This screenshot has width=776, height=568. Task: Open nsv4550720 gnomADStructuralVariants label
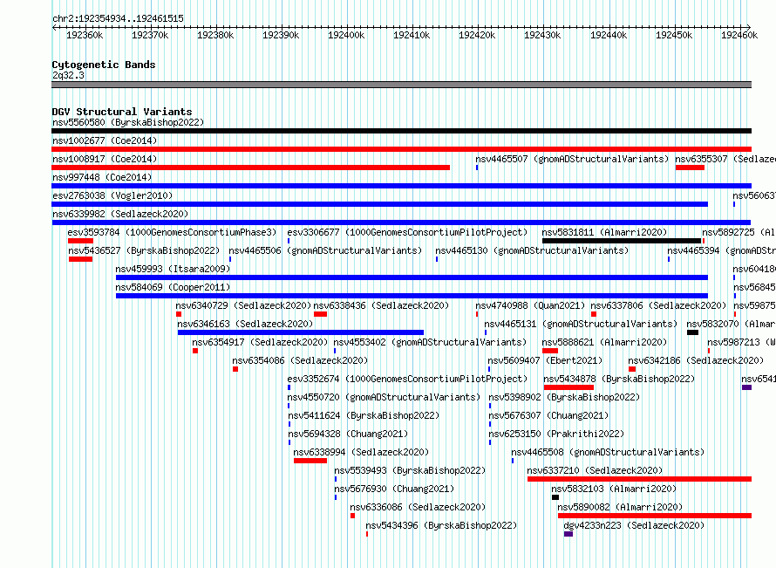coord(384,397)
